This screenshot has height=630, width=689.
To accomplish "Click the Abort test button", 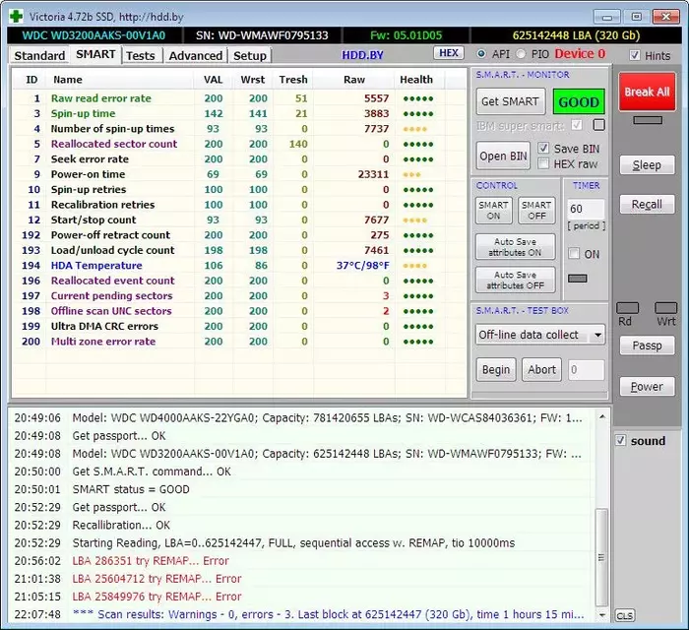I will (541, 369).
